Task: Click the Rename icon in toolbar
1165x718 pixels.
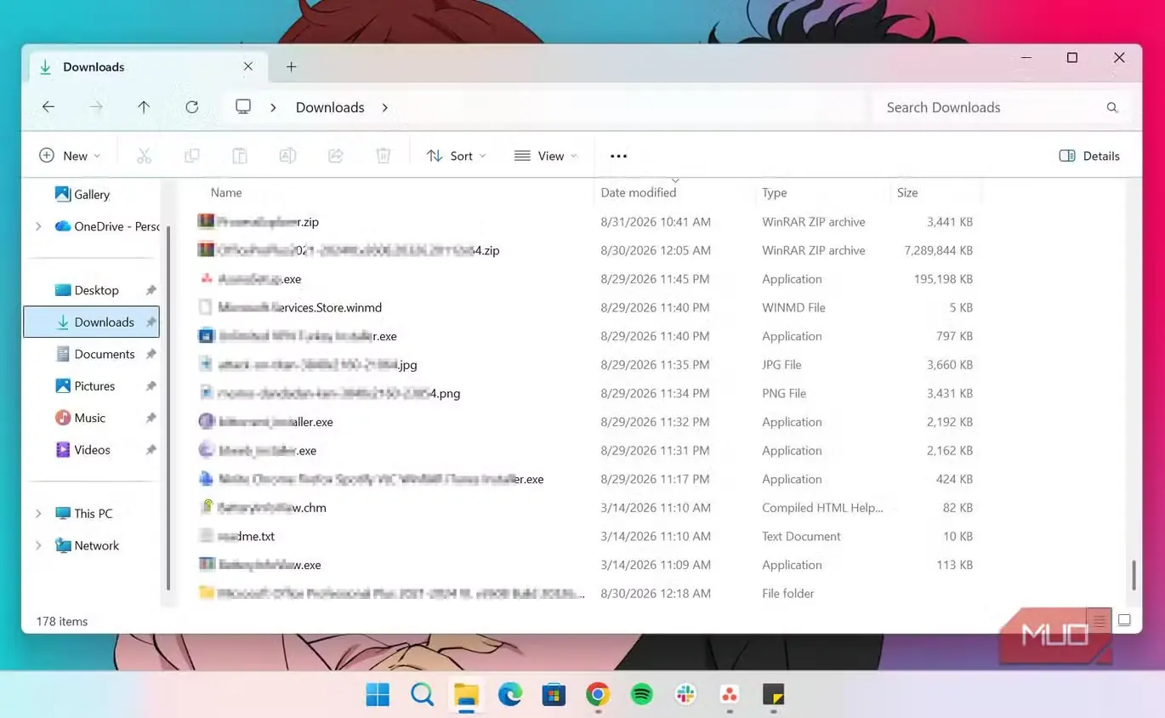Action: tap(287, 156)
